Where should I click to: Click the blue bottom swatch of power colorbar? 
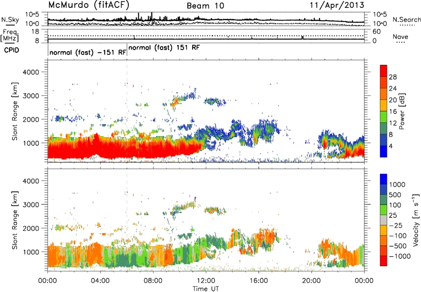tap(384, 151)
